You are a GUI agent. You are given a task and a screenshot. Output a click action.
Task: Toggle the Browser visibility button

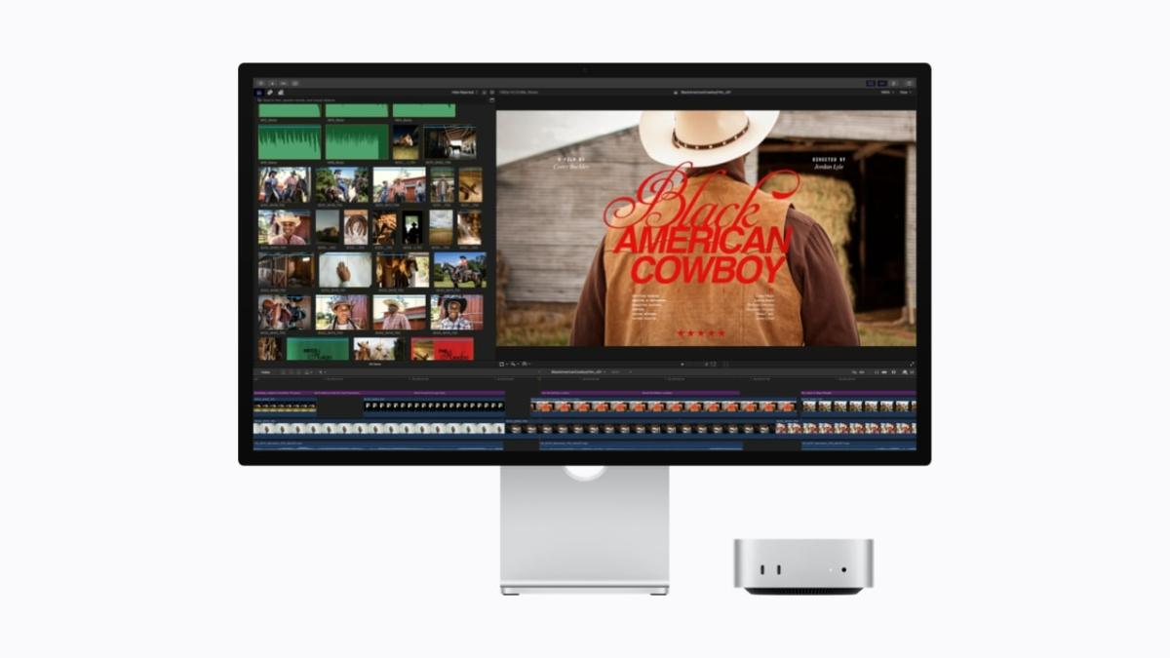pyautogui.click(x=870, y=83)
